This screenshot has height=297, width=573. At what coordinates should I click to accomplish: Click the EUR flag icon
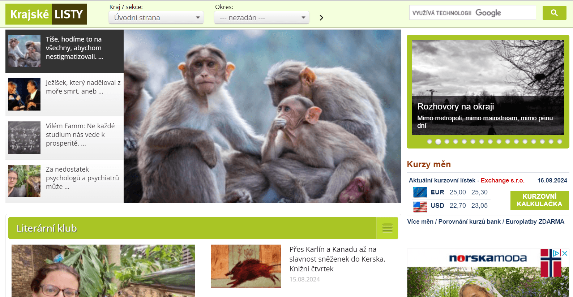pyautogui.click(x=420, y=192)
